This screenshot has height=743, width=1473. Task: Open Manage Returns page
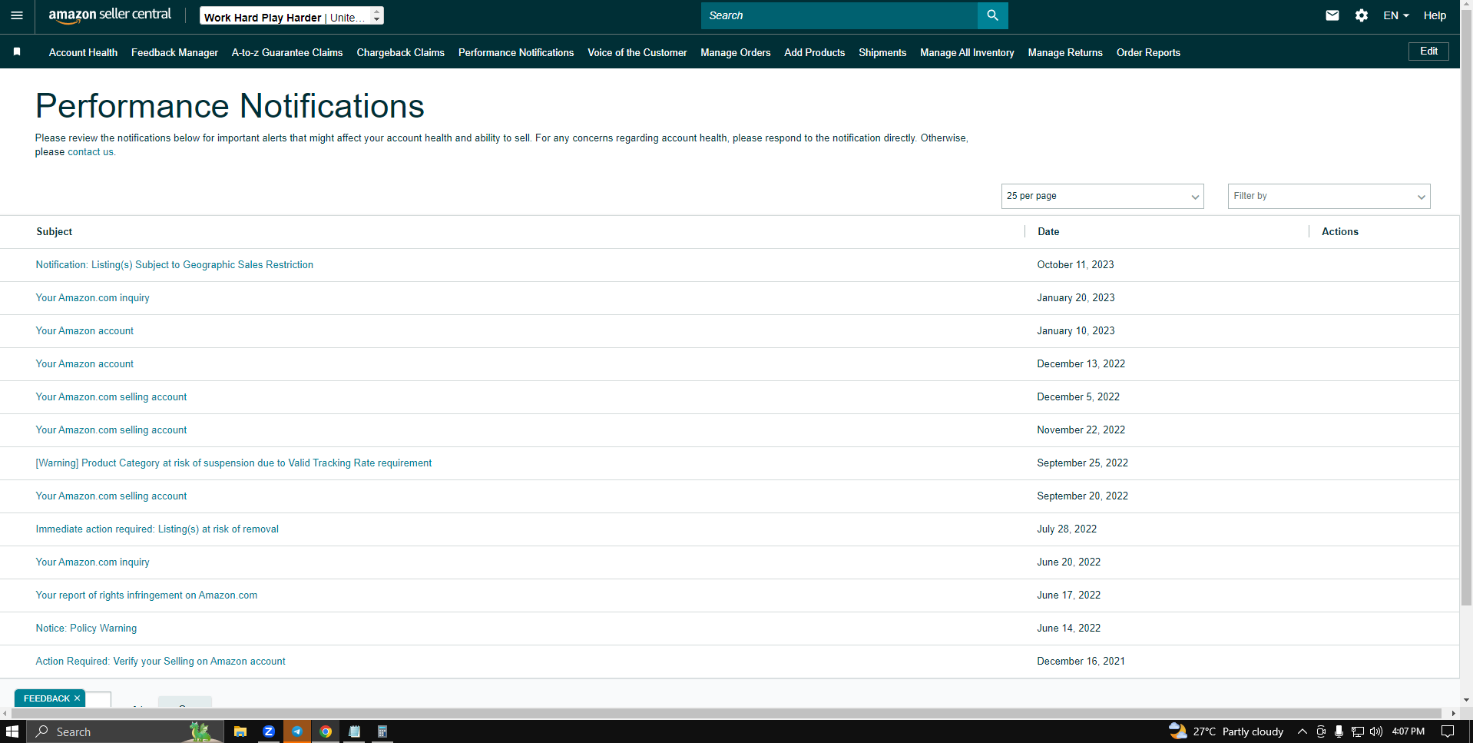point(1065,52)
